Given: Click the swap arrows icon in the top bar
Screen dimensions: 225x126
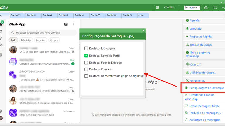Looking at the screenshot, I should [215, 8].
